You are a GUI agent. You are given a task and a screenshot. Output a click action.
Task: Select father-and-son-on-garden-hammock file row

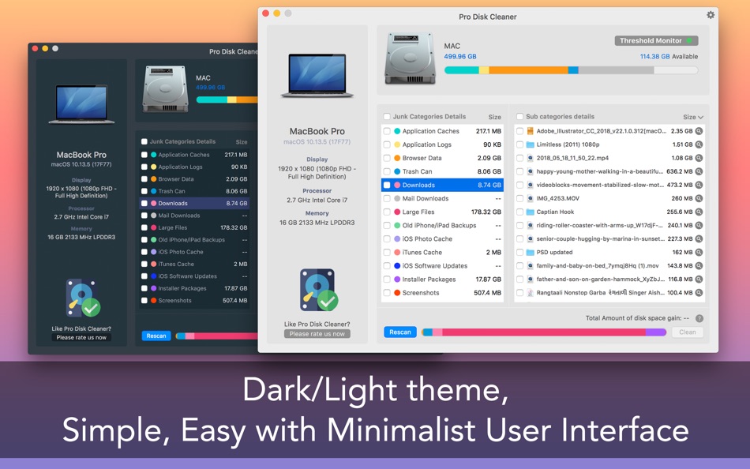click(609, 279)
